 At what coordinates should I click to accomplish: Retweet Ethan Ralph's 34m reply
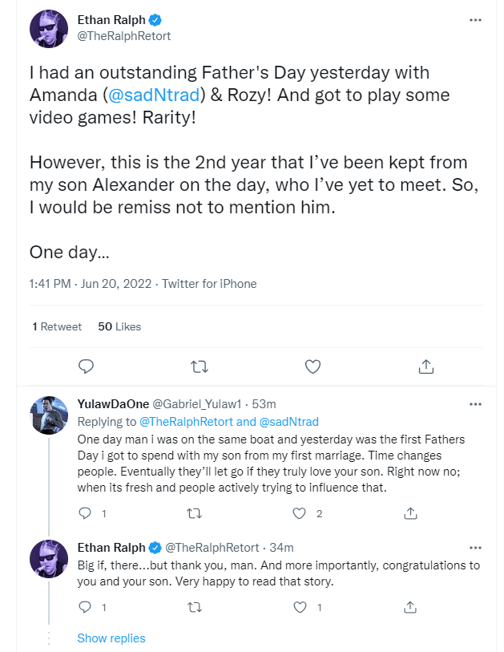point(194,608)
